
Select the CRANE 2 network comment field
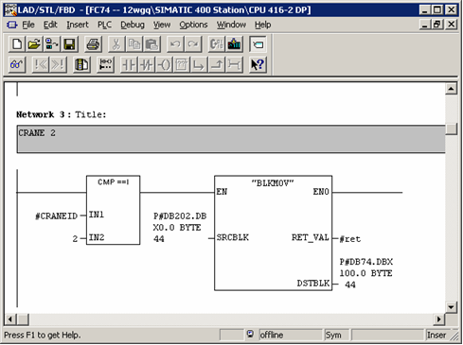[231, 139]
